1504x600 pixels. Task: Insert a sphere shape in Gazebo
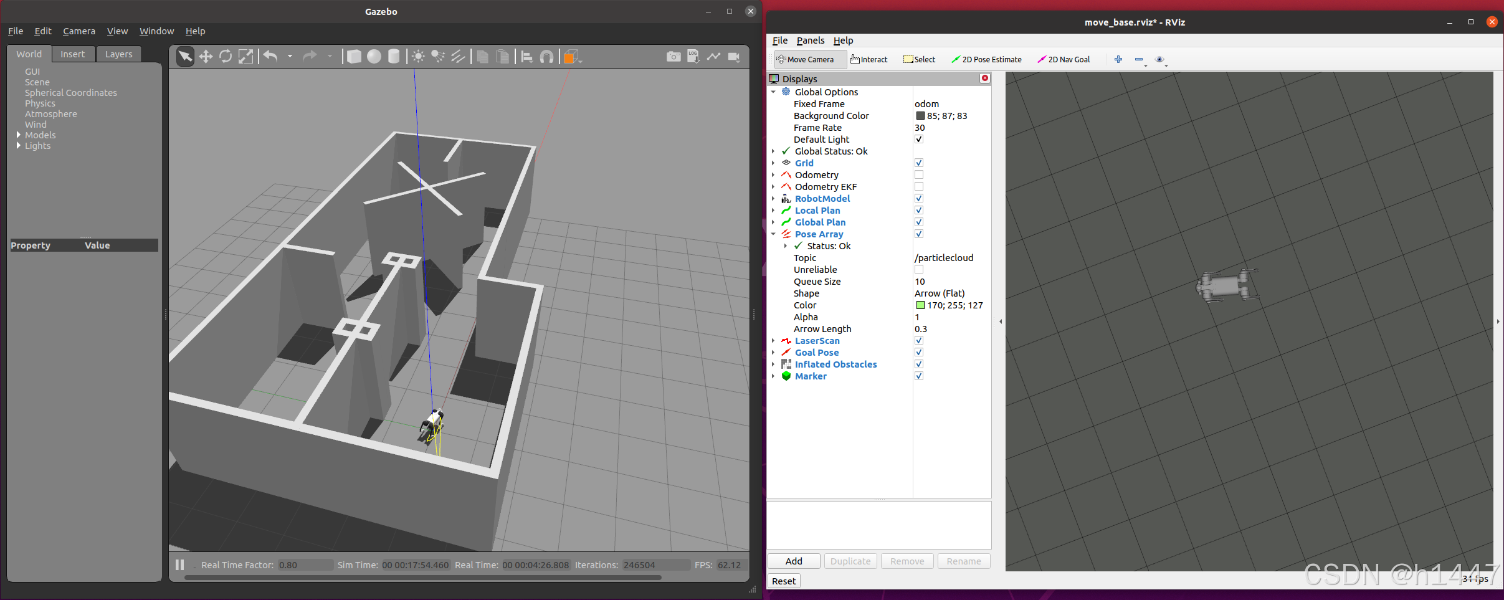(374, 57)
